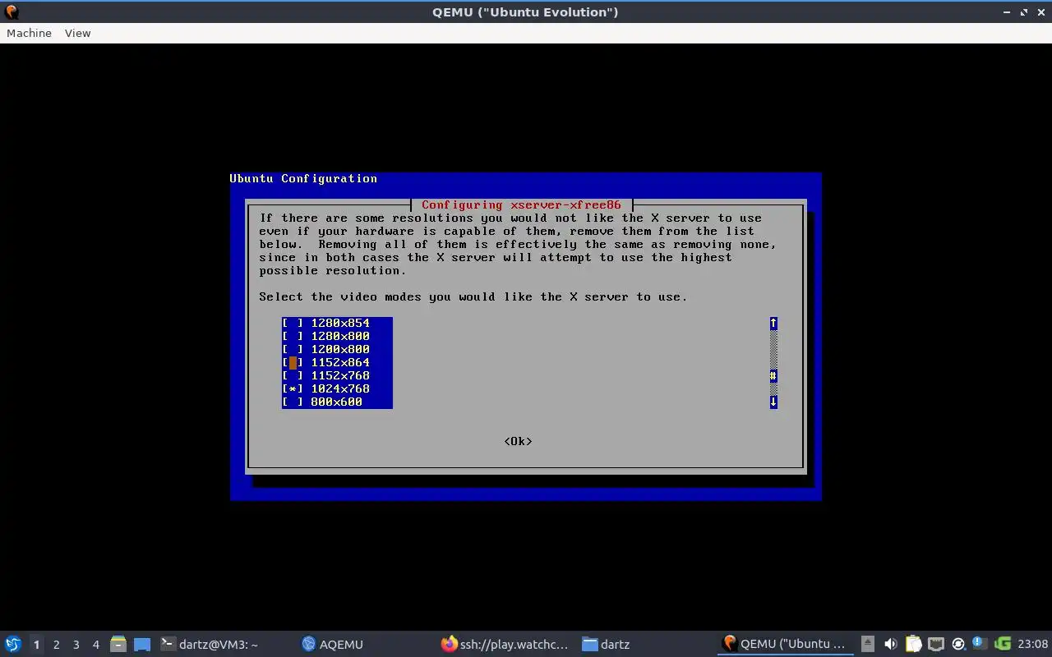Open the Machine menu in QEMU

pyautogui.click(x=29, y=33)
